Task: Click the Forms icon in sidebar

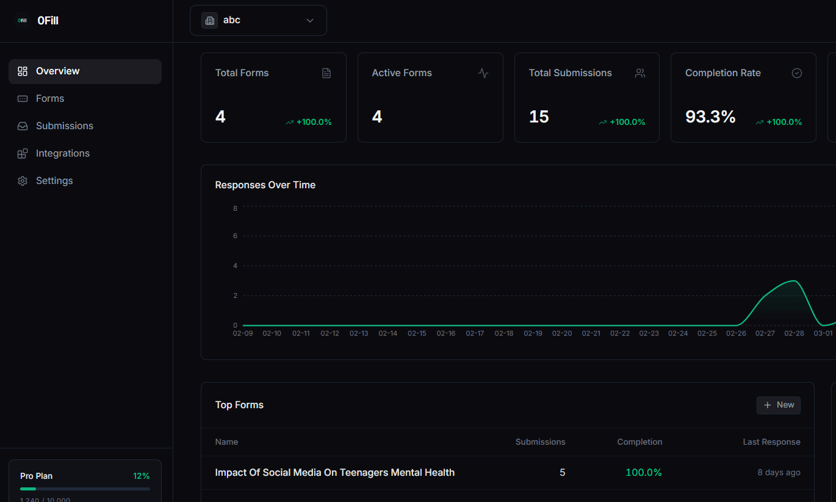Action: tap(23, 99)
